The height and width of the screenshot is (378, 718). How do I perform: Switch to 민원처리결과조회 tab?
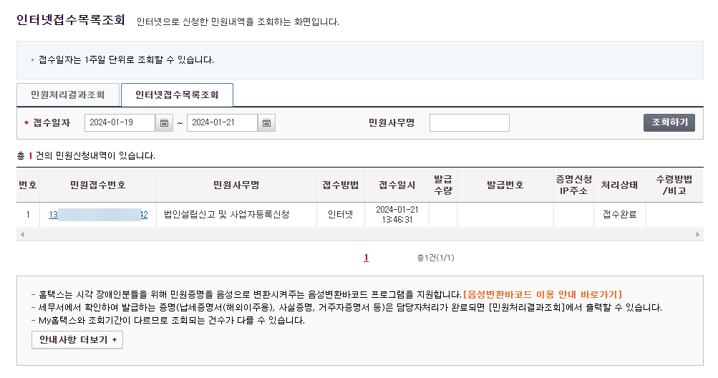[x=68, y=94]
